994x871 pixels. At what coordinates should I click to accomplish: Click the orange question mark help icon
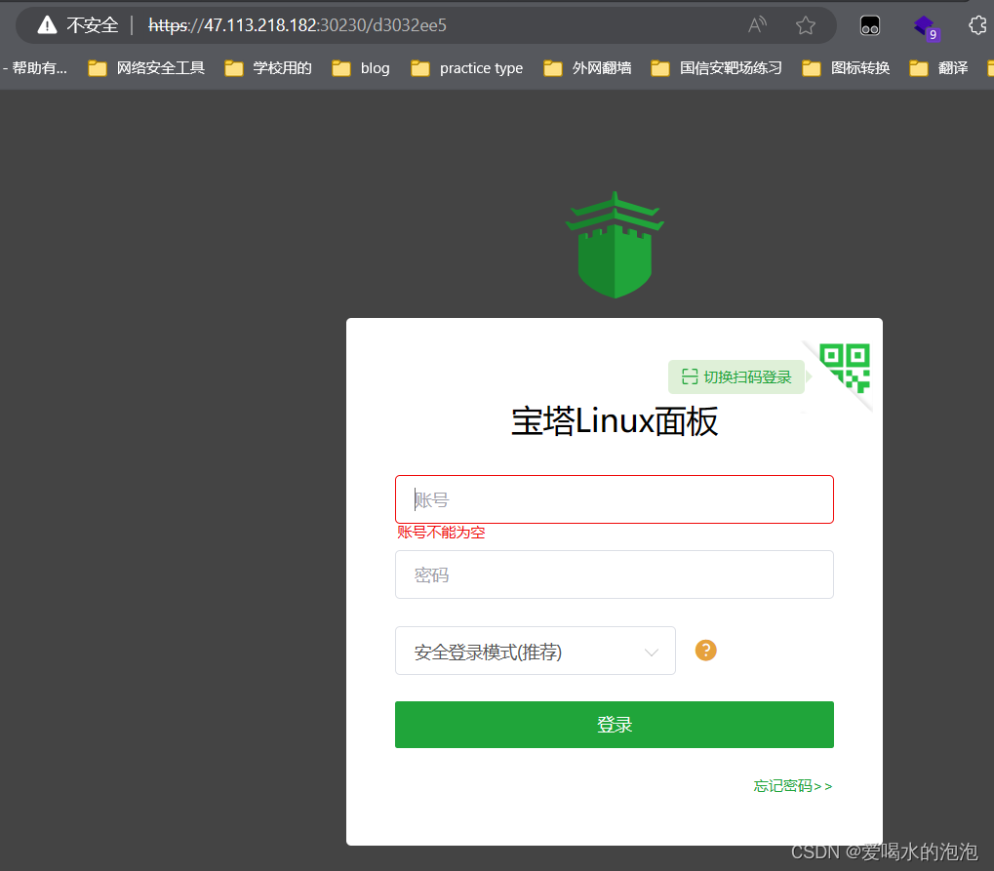(x=705, y=651)
